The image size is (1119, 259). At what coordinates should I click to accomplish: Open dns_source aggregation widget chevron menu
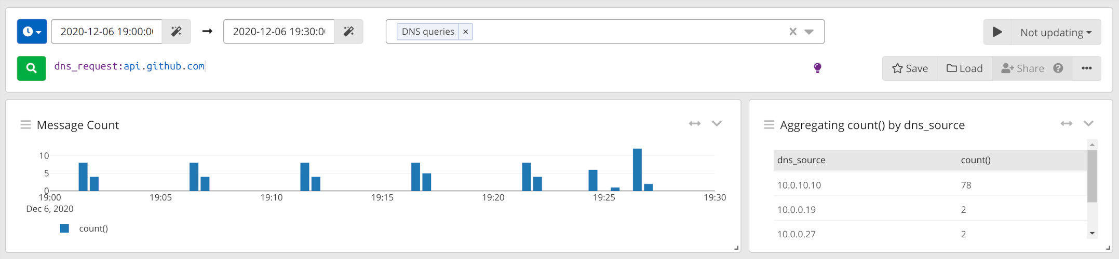coord(1088,123)
